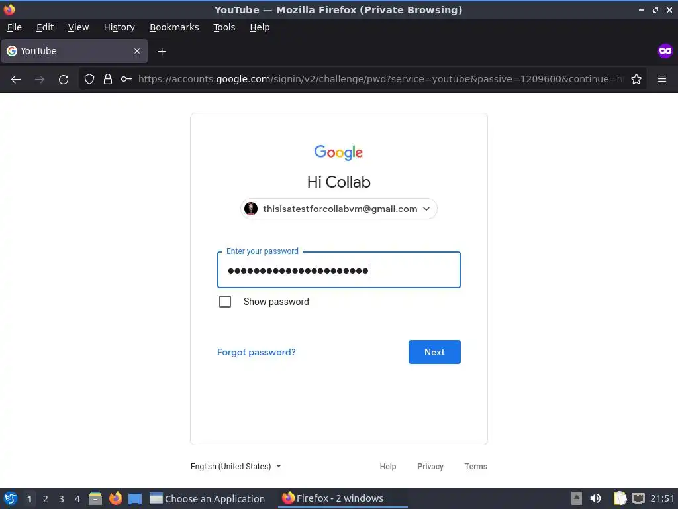Viewport: 678px width, 509px height.
Task: Click the clipboard manager tray icon
Action: pos(620,498)
